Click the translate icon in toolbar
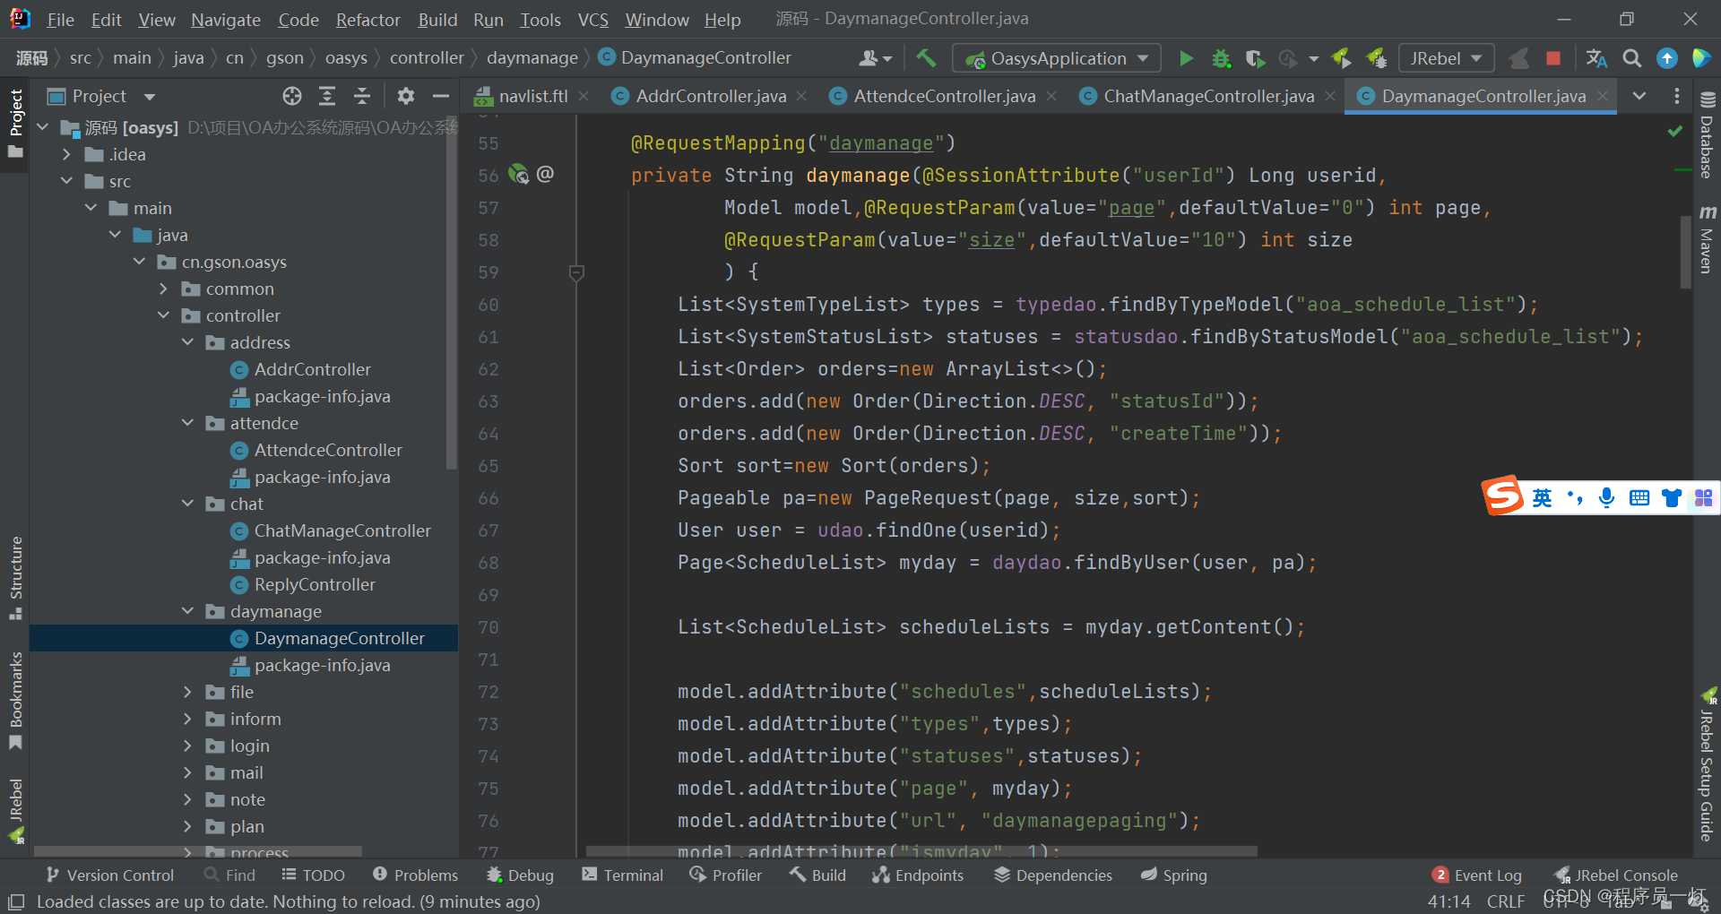This screenshot has height=914, width=1721. click(x=1596, y=58)
